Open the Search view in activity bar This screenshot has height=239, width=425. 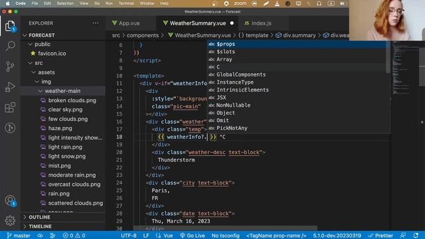click(10, 46)
